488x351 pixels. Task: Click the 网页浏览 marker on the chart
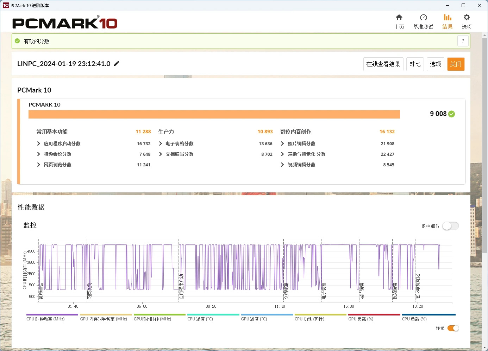pyautogui.click(x=89, y=291)
